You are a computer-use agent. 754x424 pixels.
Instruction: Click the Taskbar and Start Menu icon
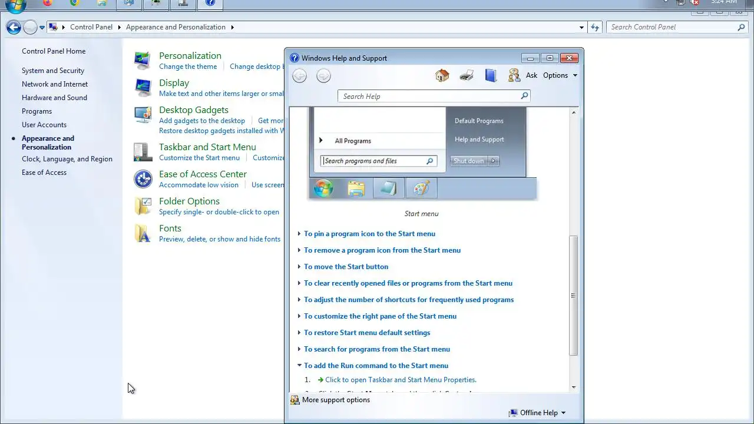tap(143, 152)
